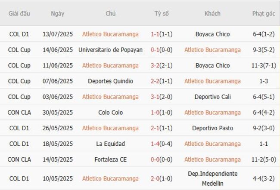Select the Deportes Quindio home team

pos(110,81)
